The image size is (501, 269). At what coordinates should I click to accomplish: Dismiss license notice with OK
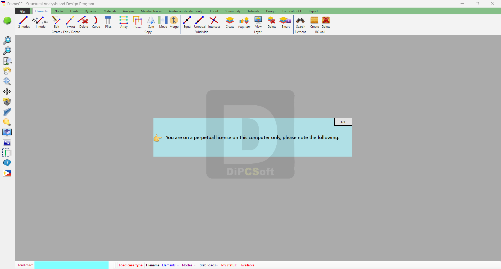click(x=343, y=122)
